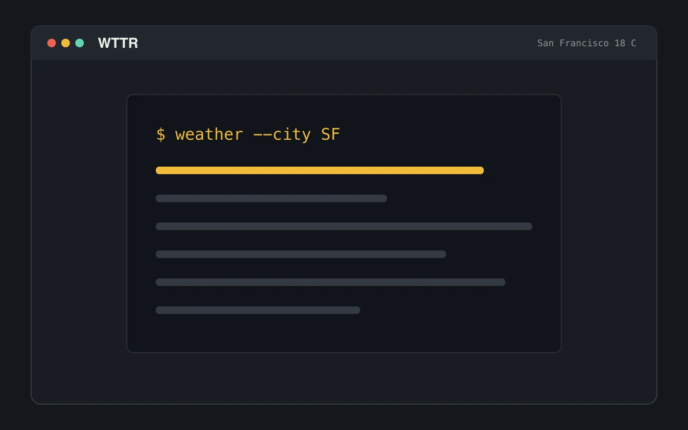The width and height of the screenshot is (688, 430).
Task: Select the fourth gray output line
Action: pyautogui.click(x=331, y=282)
